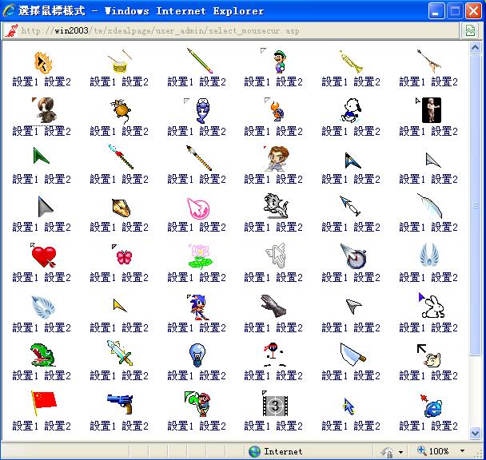Click 設置1 under the yellow pencil cursor
Screen dimensions: 486x460
coord(180,81)
